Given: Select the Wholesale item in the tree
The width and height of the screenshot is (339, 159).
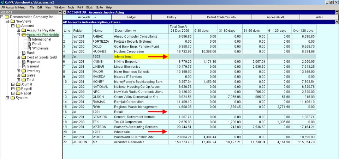Looking at the screenshot, I should tap(40, 48).
